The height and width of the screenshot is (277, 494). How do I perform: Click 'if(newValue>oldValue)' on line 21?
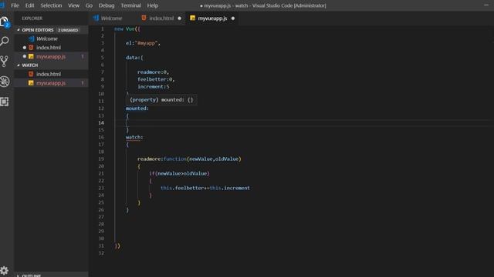[x=179, y=173]
